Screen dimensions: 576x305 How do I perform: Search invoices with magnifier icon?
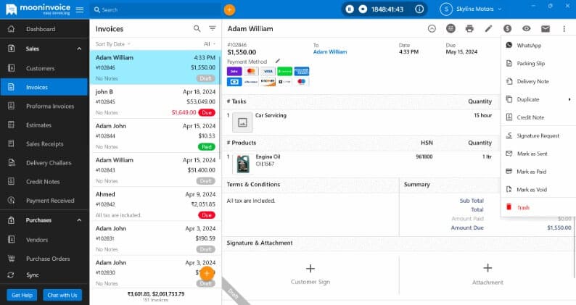[x=197, y=29]
